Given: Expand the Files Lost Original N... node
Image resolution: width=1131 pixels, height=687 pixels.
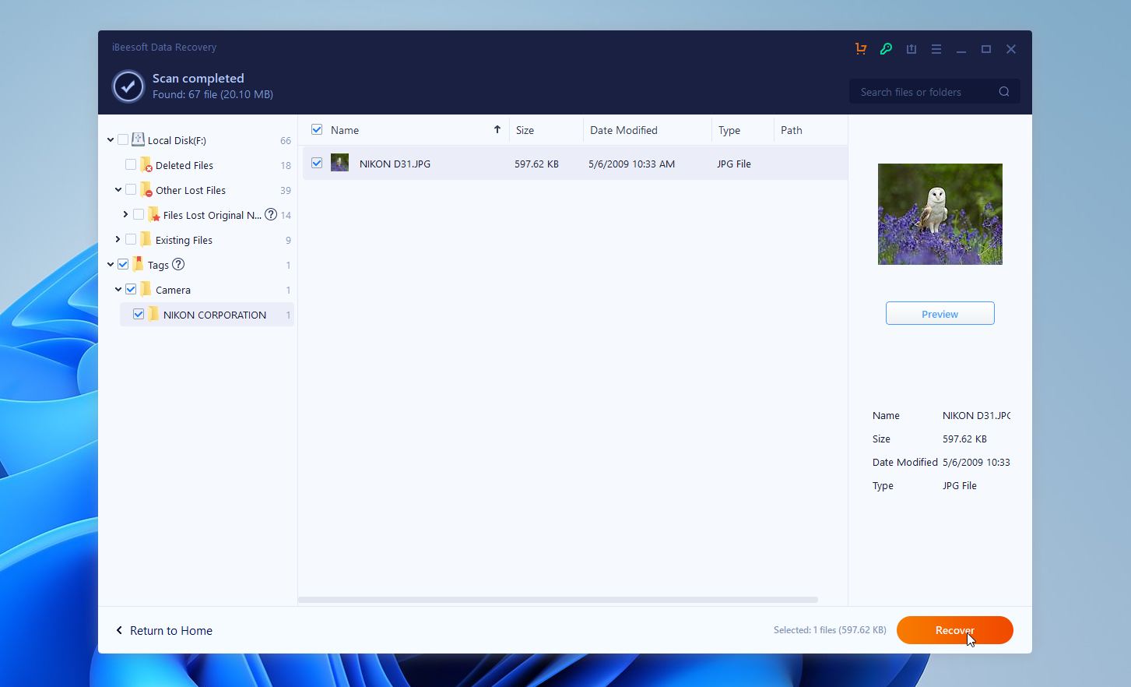Looking at the screenshot, I should [125, 214].
